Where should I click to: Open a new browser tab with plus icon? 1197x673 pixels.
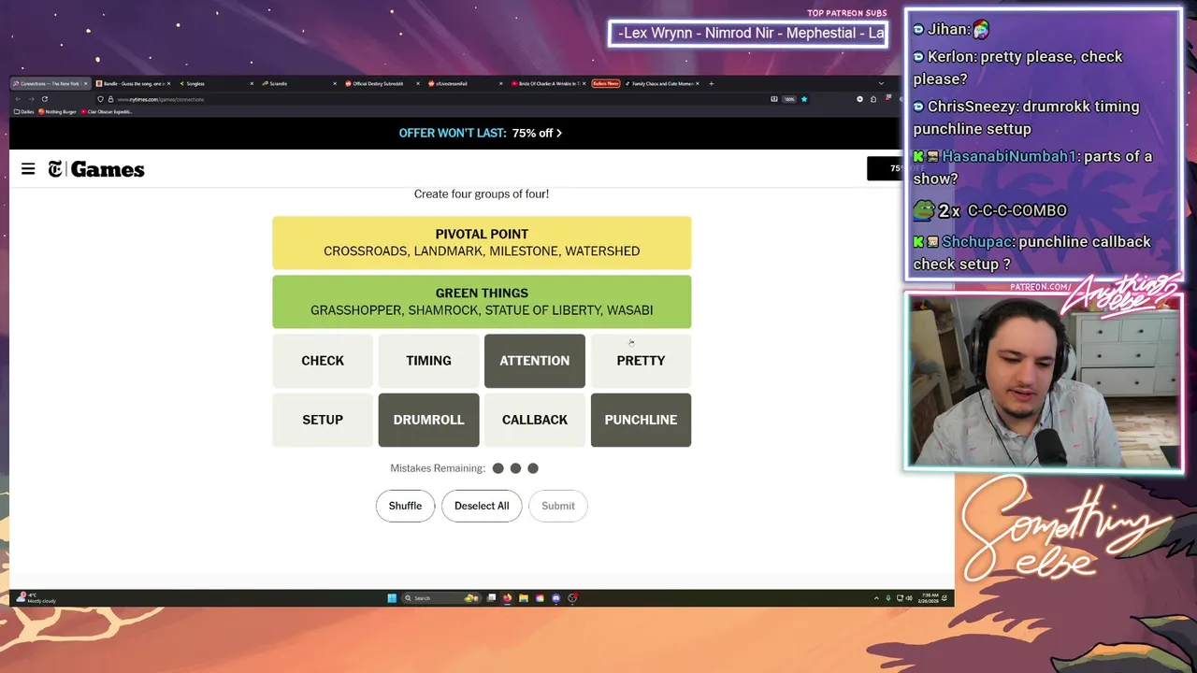(711, 83)
